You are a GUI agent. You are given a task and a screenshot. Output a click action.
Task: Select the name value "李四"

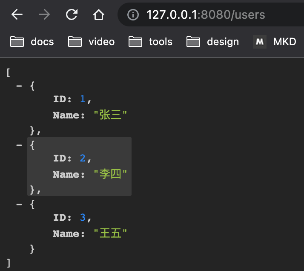tap(110, 174)
